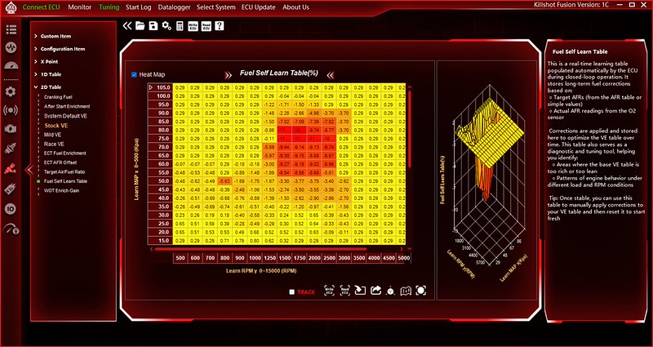
Task: Open the tag-shaped sidebar icon
Action: (x=11, y=189)
